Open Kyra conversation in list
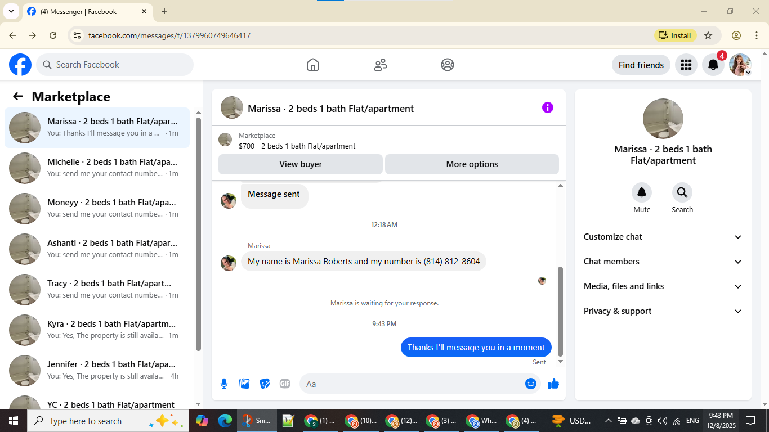Image resolution: width=769 pixels, height=432 pixels. coord(97,330)
